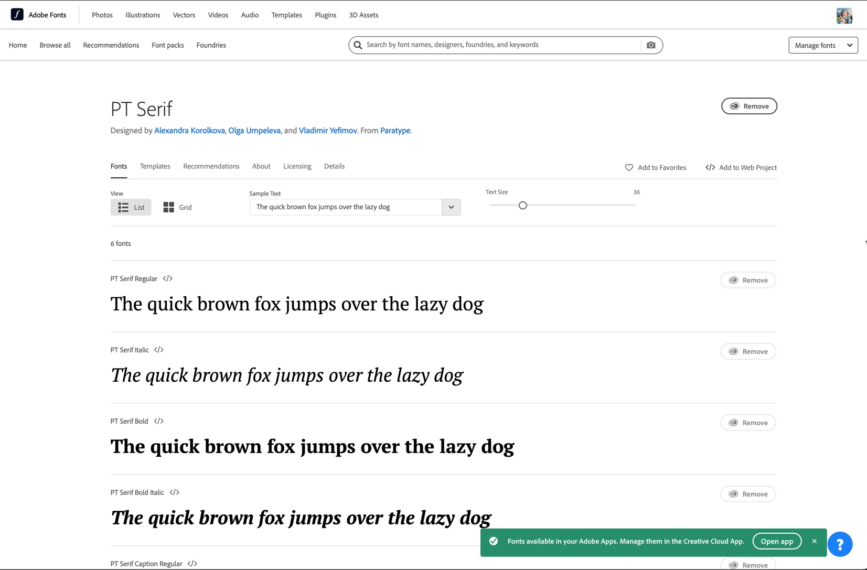The image size is (867, 570).
Task: Click the Add to Web Project code icon
Action: click(x=710, y=168)
